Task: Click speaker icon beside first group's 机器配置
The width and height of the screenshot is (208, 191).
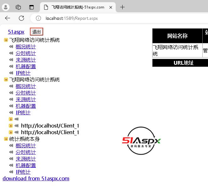Action: pyautogui.click(x=11, y=66)
